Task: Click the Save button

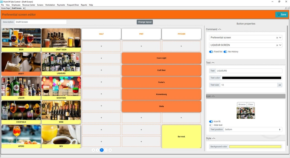Action: (282, 14)
